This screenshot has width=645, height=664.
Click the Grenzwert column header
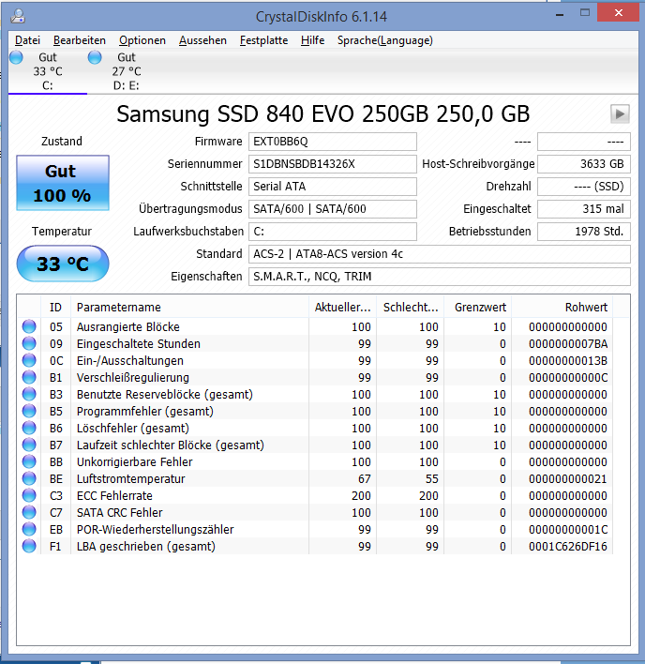pyautogui.click(x=478, y=307)
